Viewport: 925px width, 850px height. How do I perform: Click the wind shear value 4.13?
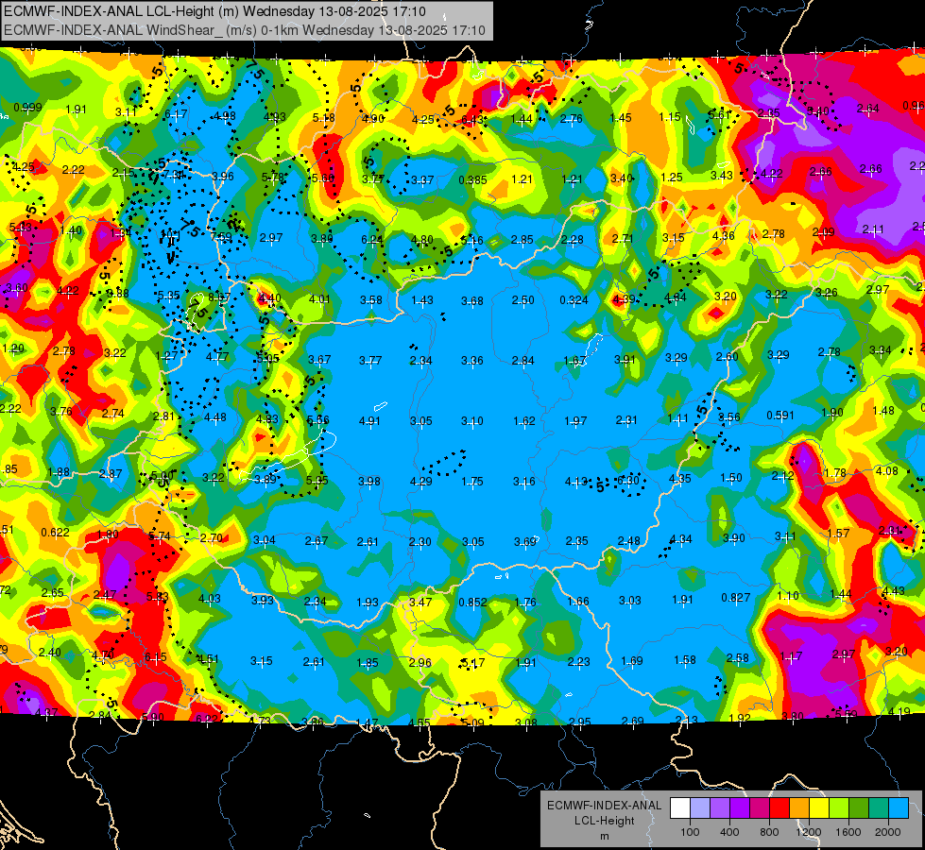(x=576, y=482)
